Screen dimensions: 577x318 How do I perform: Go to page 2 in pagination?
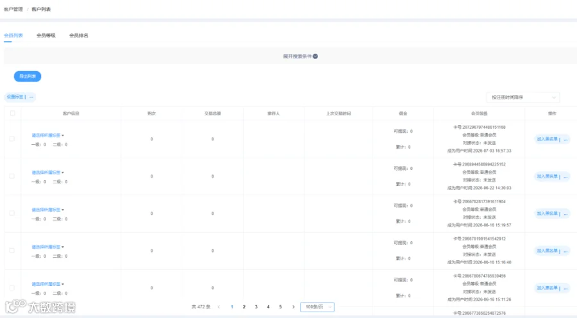pyautogui.click(x=244, y=307)
